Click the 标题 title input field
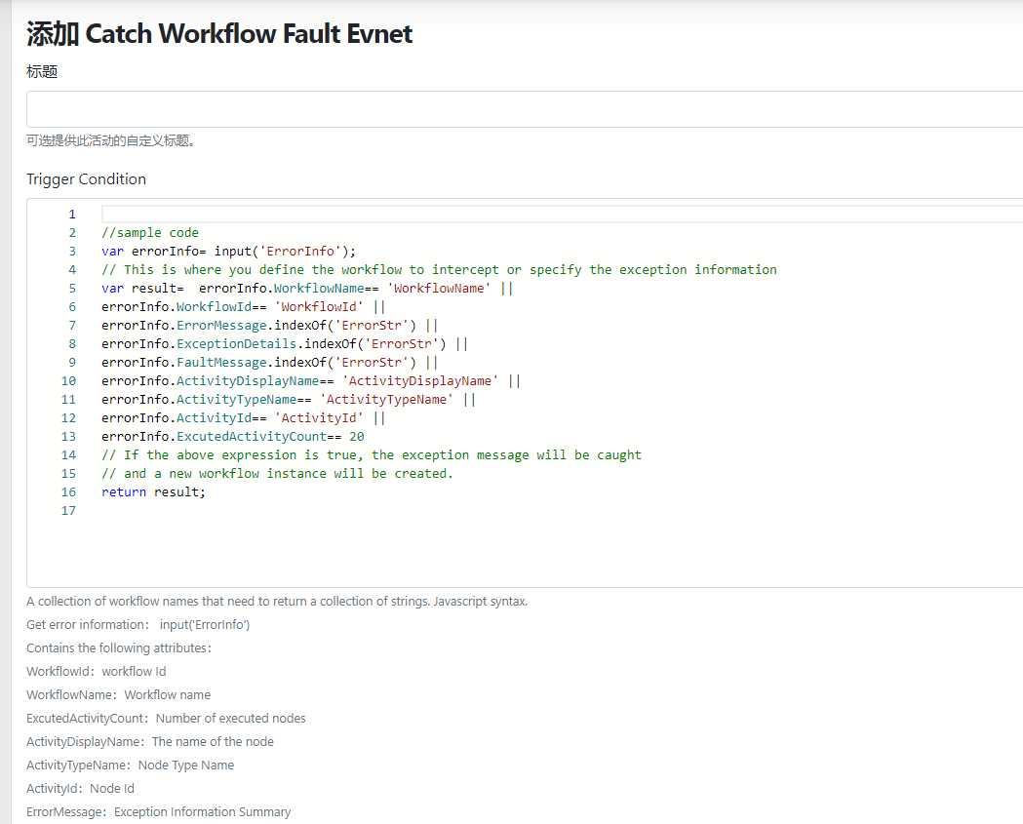This screenshot has height=824, width=1023. [525, 109]
